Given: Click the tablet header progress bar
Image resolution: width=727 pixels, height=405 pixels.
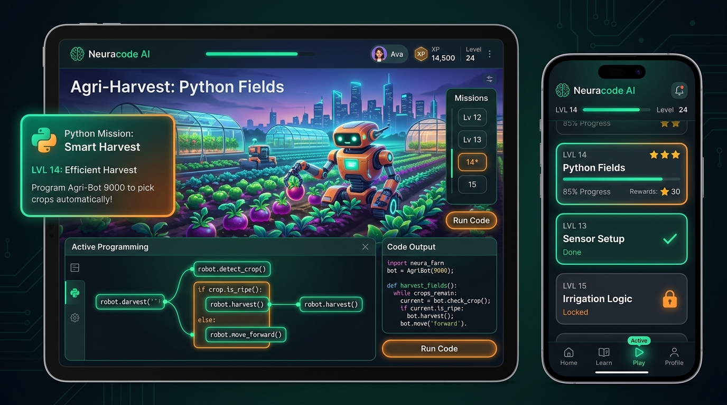Looking at the screenshot, I should [x=260, y=54].
